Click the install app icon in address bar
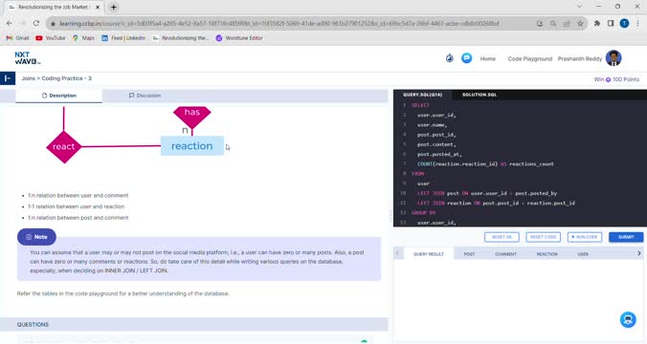Screen dimensions: 647x344 (x=540, y=24)
